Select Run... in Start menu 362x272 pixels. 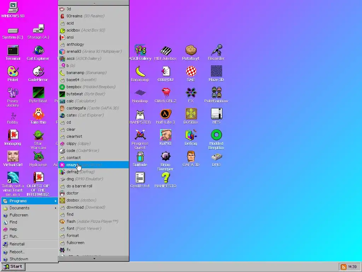[30, 236]
